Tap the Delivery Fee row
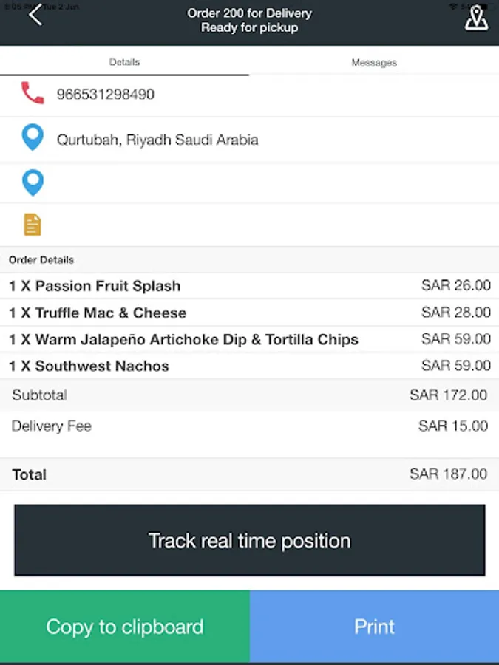The image size is (499, 665). pos(249,426)
